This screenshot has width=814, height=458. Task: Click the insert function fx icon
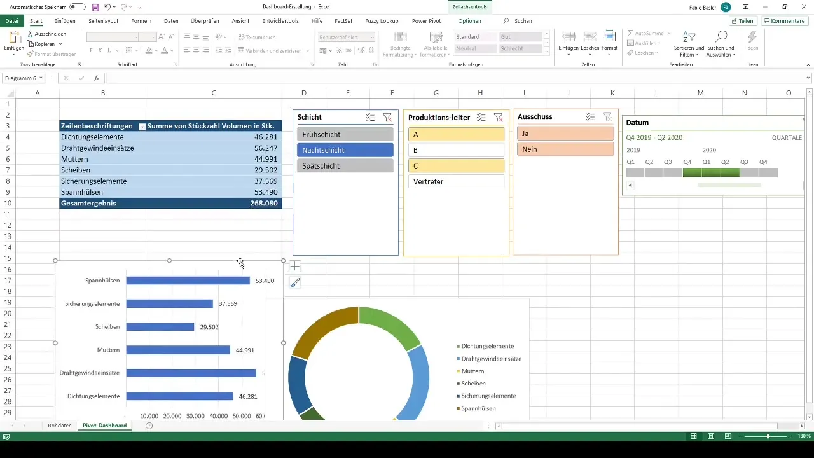pyautogui.click(x=97, y=78)
